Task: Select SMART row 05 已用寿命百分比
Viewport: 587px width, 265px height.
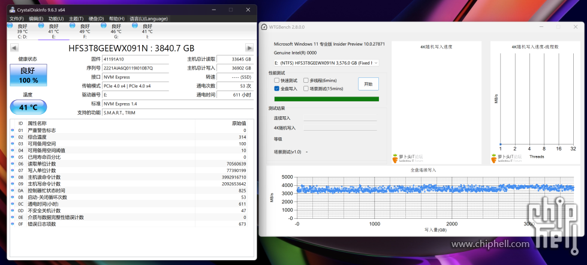Action: pyautogui.click(x=129, y=157)
